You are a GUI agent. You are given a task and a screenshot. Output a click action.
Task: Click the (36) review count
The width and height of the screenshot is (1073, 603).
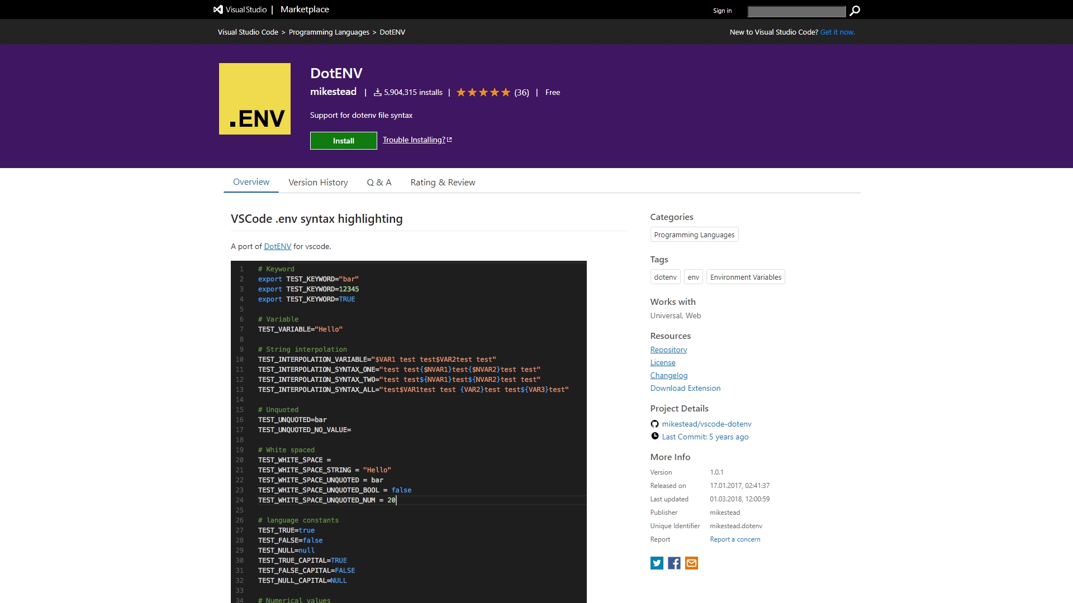(521, 92)
